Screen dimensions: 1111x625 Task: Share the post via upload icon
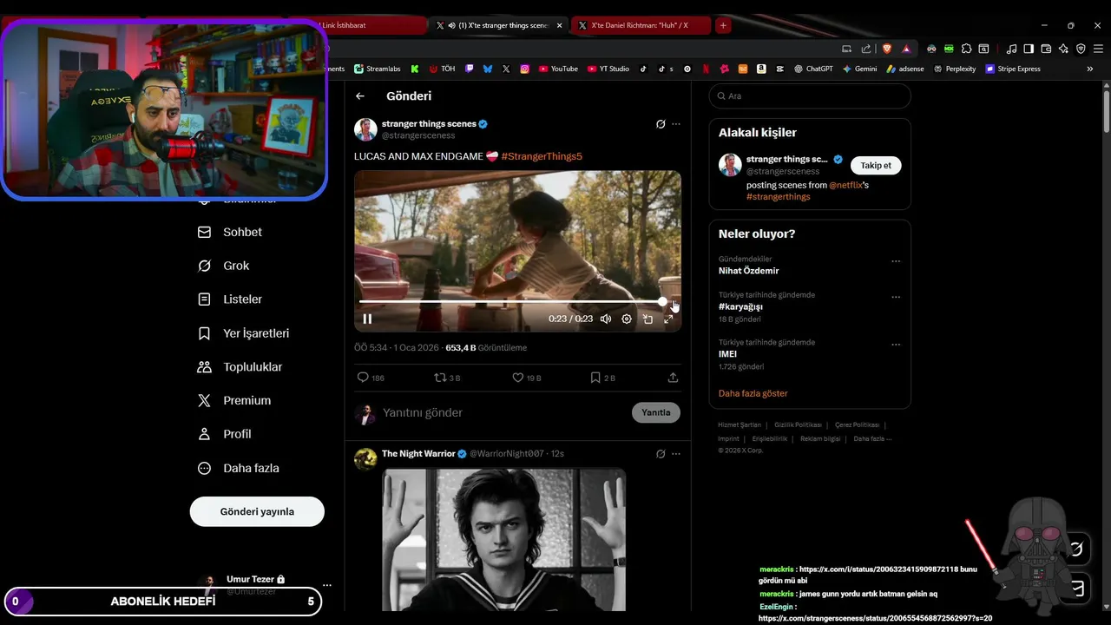[x=673, y=378]
